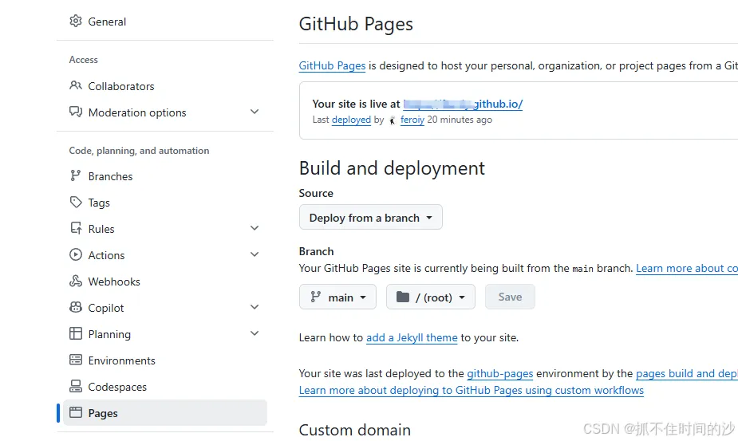738x441 pixels.
Task: Click the Webhooks icon in sidebar
Action: (75, 282)
